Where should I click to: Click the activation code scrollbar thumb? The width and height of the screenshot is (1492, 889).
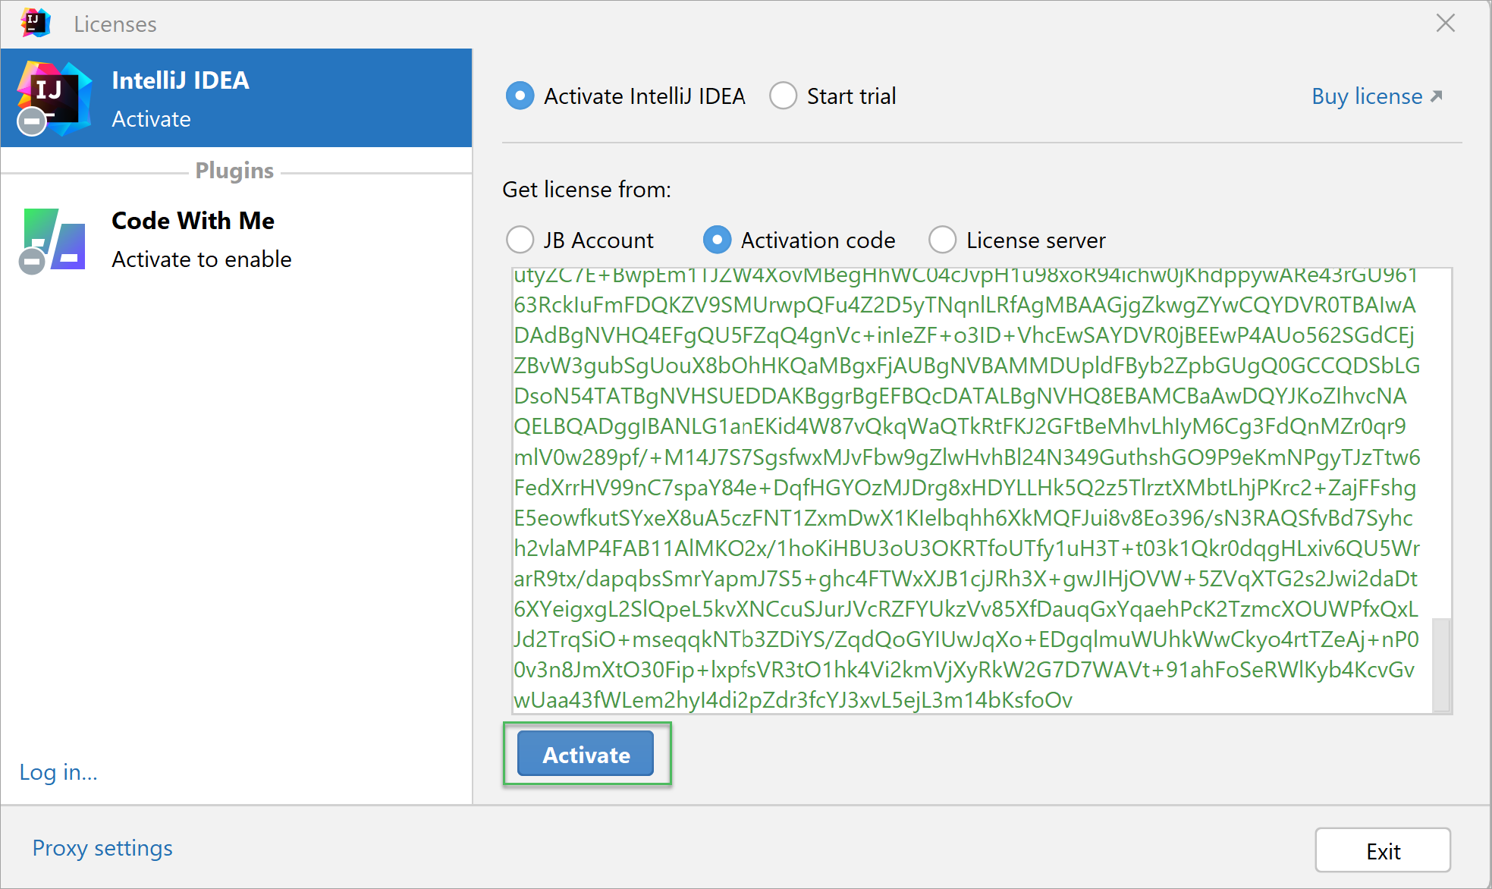tap(1441, 664)
